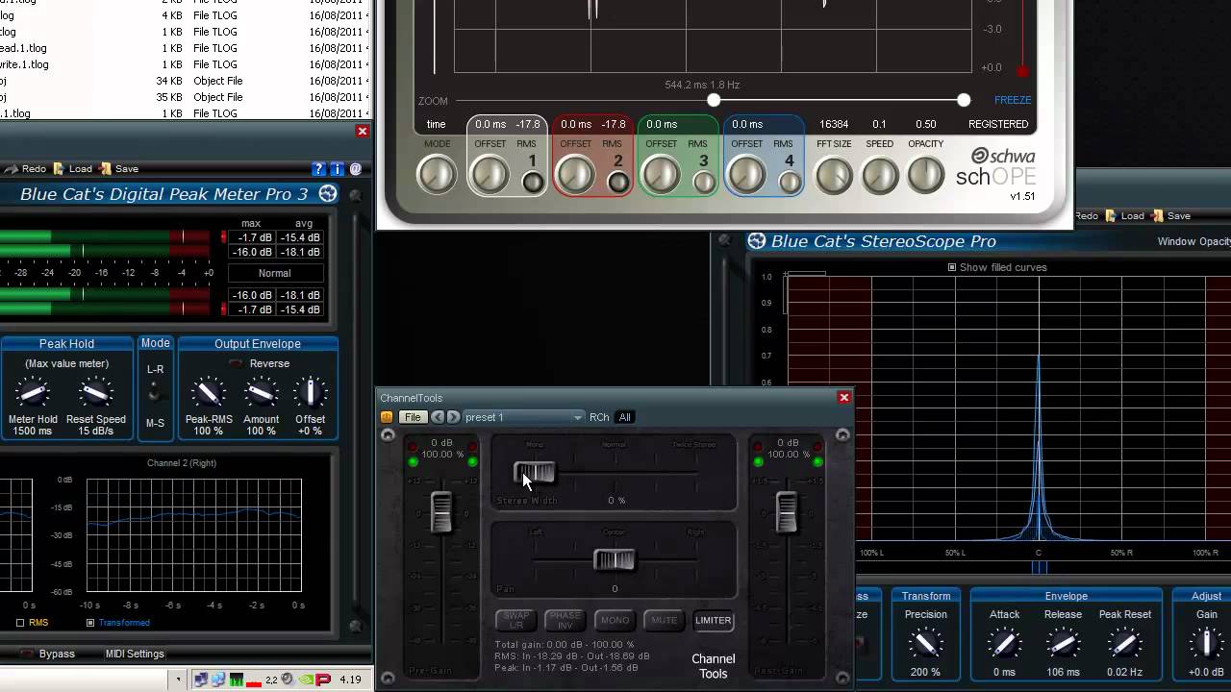Toggle the LIMITER button
Viewport: 1231px width, 692px height.
click(x=713, y=621)
